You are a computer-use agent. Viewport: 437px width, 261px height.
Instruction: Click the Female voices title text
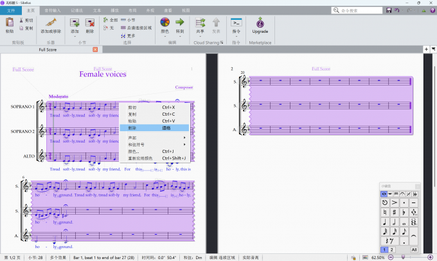[103, 74]
